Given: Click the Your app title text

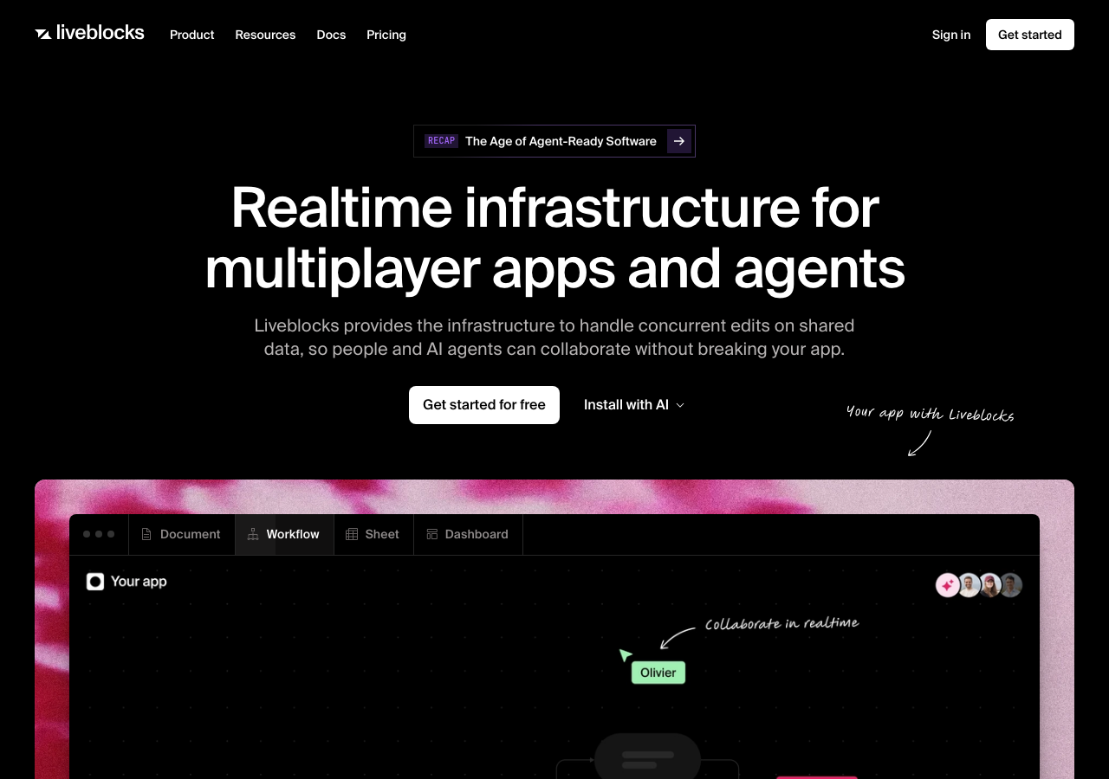Looking at the screenshot, I should [x=139, y=582].
